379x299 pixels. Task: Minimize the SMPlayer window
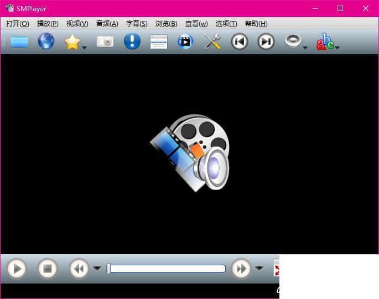point(315,8)
